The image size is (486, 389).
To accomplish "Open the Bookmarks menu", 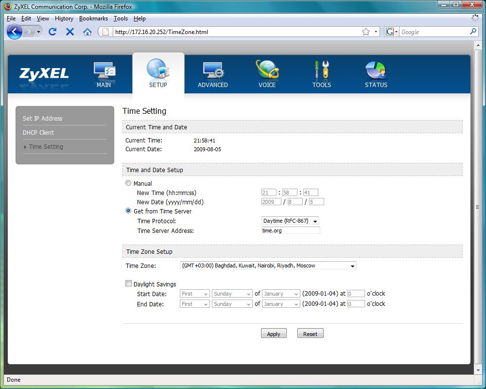I will pyautogui.click(x=93, y=18).
